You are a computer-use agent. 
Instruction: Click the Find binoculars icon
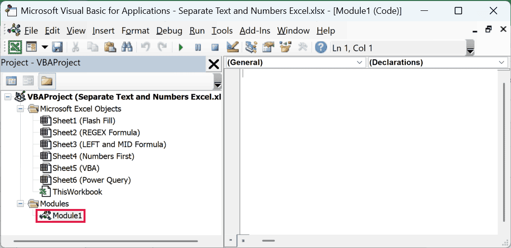[x=127, y=47]
